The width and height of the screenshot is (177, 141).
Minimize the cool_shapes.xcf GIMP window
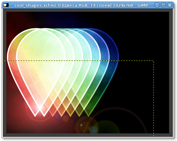tap(157, 5)
